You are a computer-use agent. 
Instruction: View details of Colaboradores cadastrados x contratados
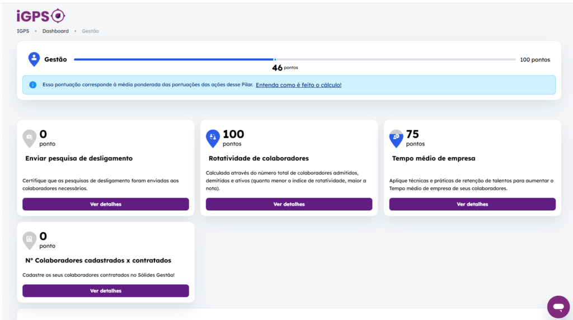click(x=106, y=291)
